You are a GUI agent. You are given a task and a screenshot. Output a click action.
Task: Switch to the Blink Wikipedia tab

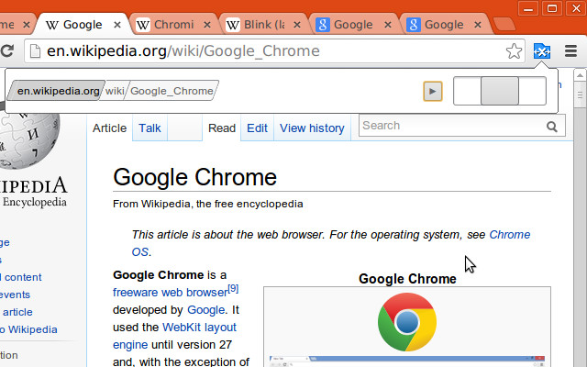(x=263, y=25)
